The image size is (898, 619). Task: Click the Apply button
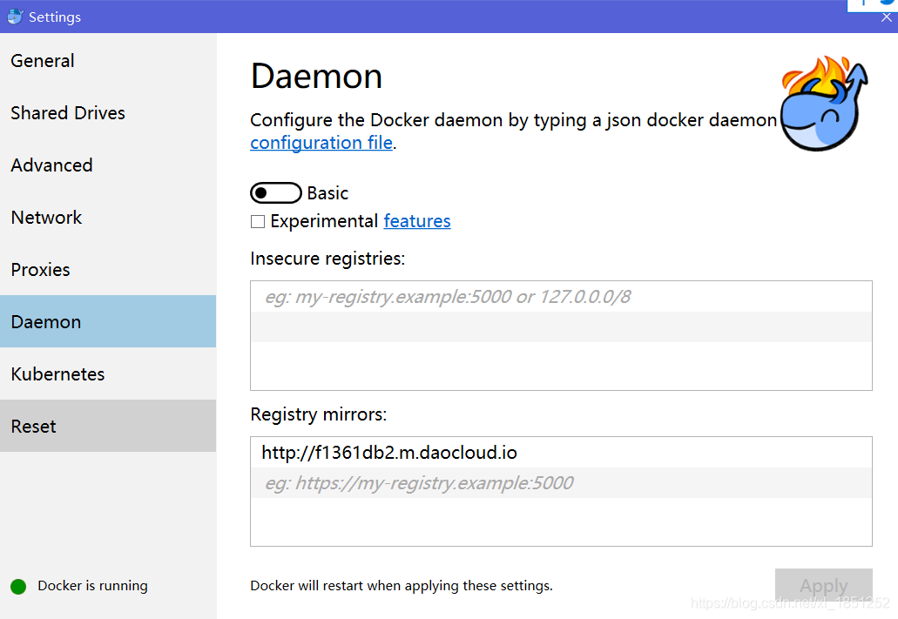(824, 585)
